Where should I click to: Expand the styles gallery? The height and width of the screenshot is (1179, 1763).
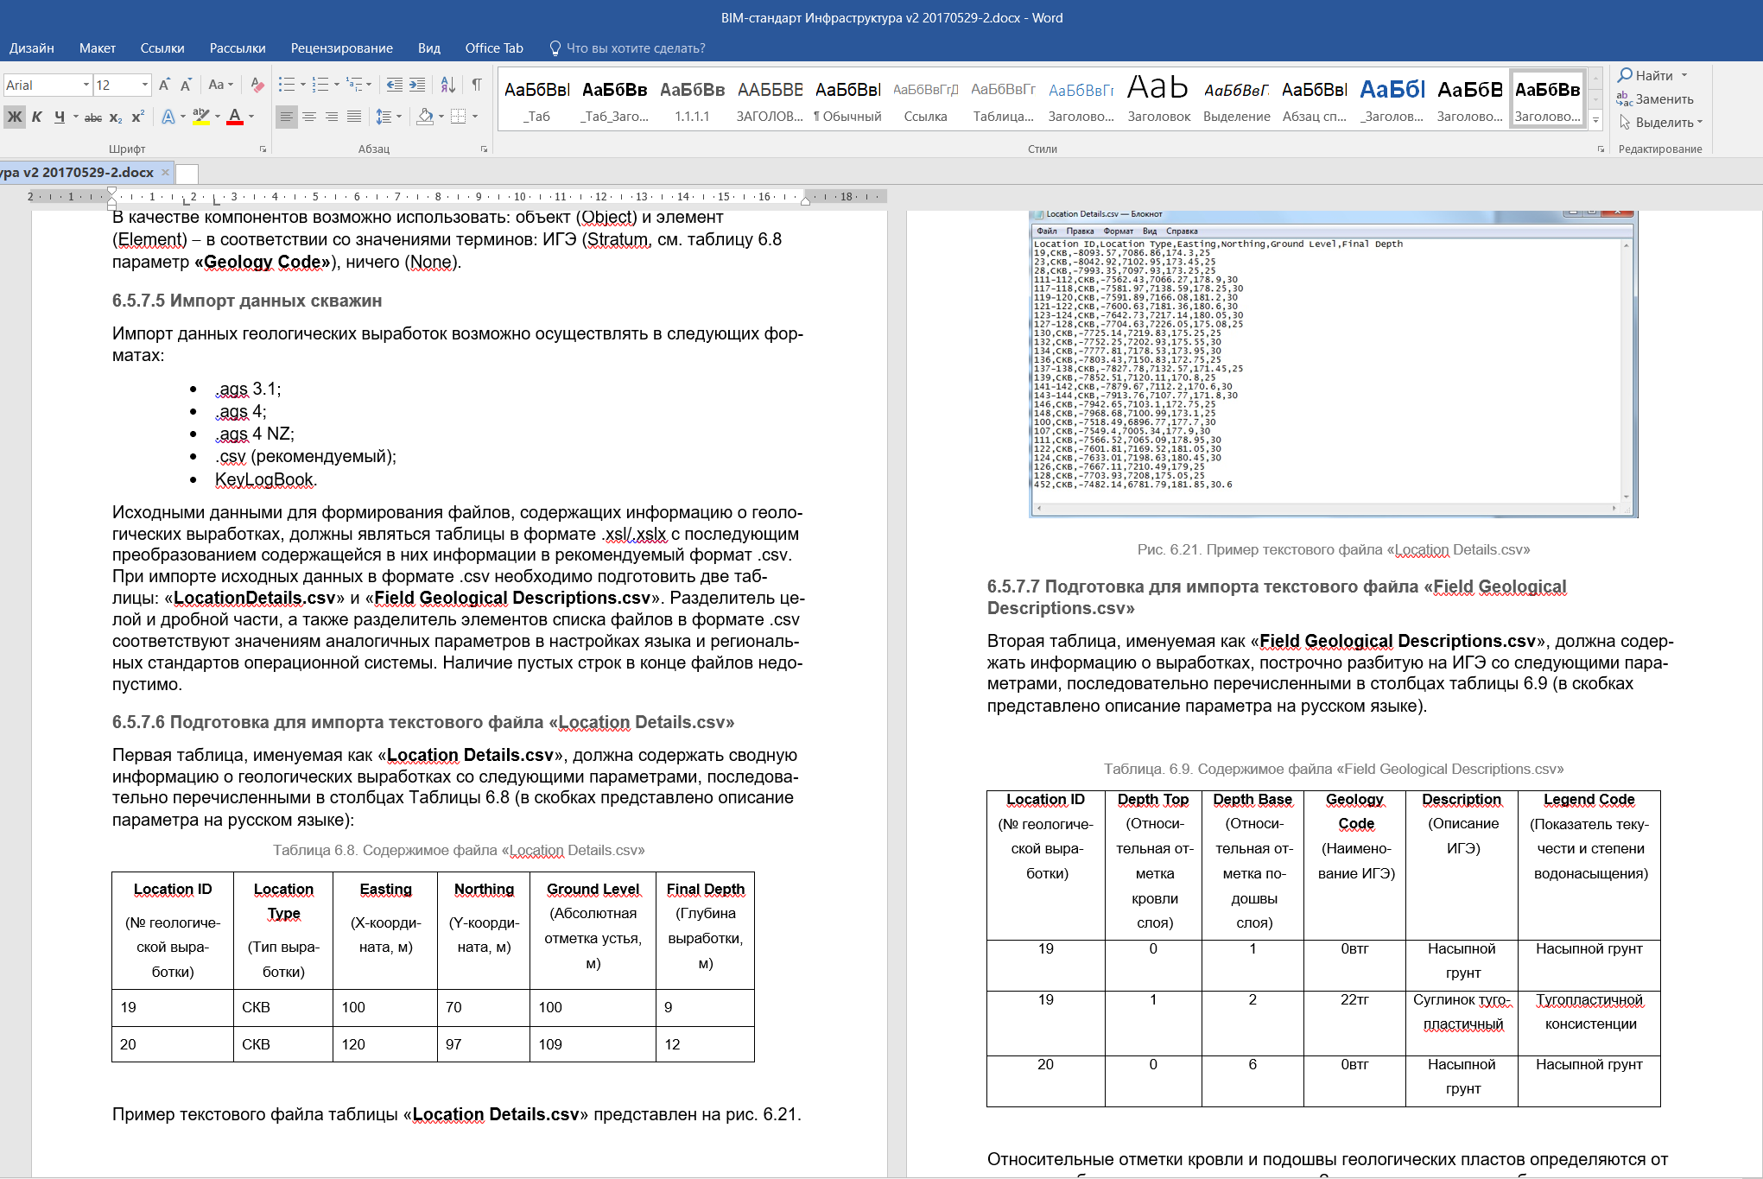(1595, 121)
